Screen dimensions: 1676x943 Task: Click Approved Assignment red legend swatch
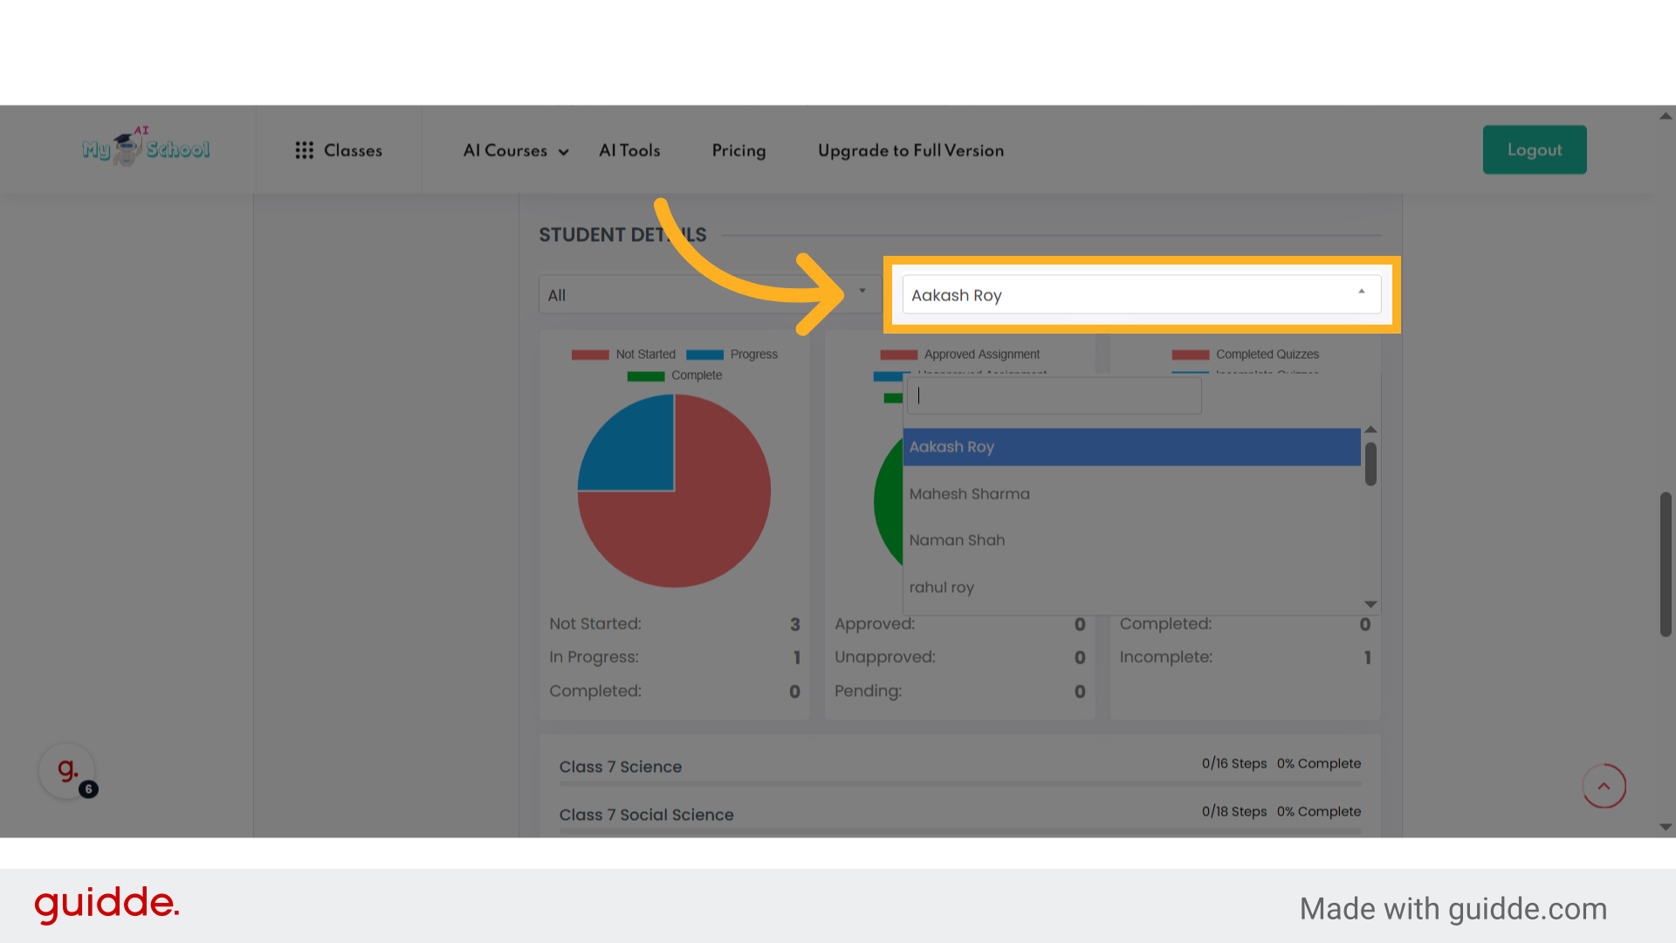(x=898, y=354)
